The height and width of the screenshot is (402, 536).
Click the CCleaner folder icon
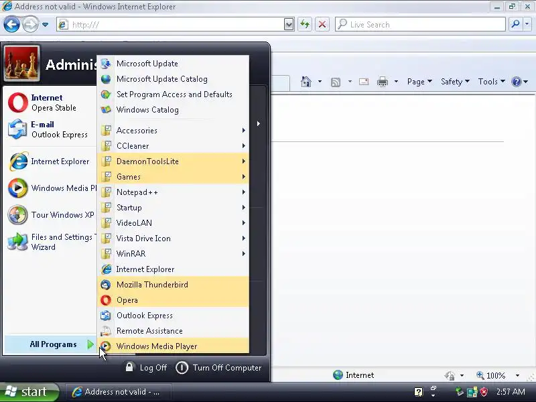tap(107, 146)
